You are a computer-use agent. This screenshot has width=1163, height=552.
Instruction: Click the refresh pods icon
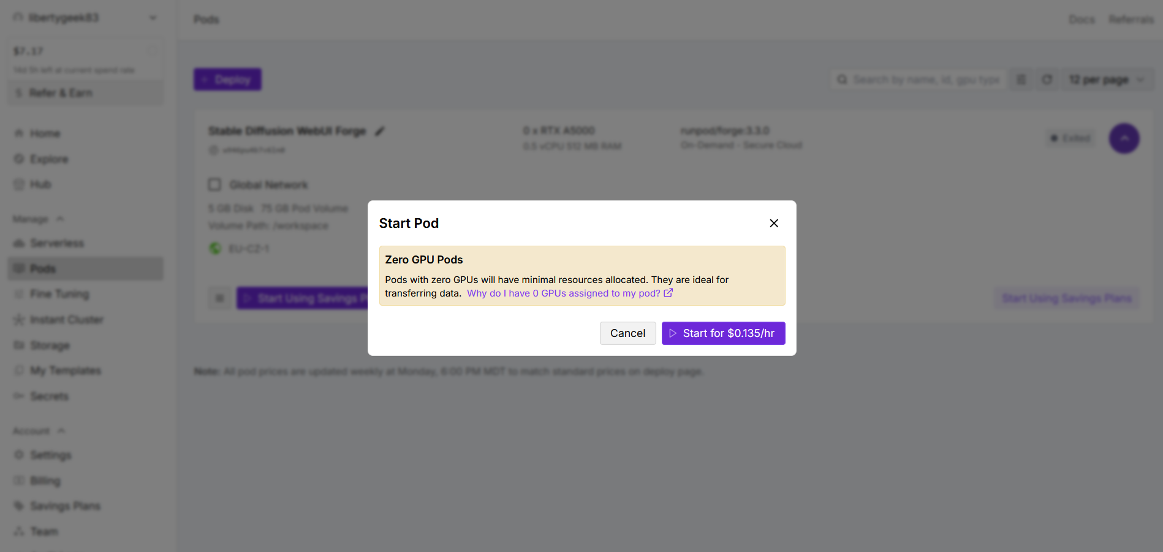tap(1047, 80)
